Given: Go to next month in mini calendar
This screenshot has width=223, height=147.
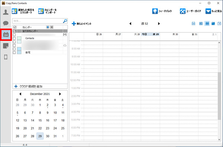Looking at the screenshot, I should (x=60, y=94).
